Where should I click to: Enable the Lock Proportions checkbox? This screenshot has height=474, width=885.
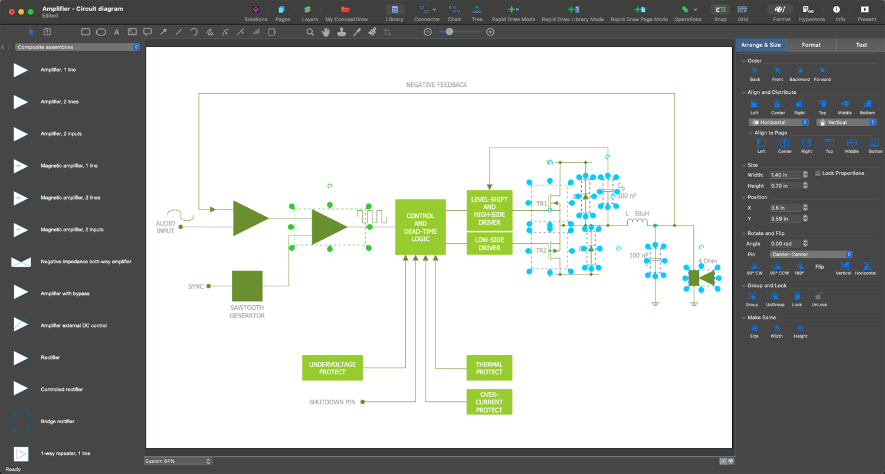(x=818, y=174)
